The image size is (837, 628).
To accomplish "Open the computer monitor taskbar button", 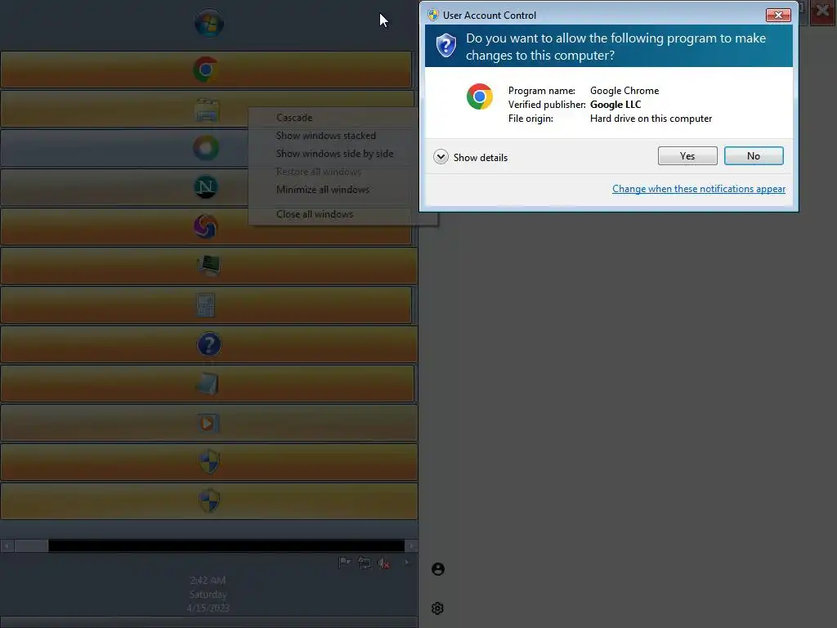I will [208, 266].
